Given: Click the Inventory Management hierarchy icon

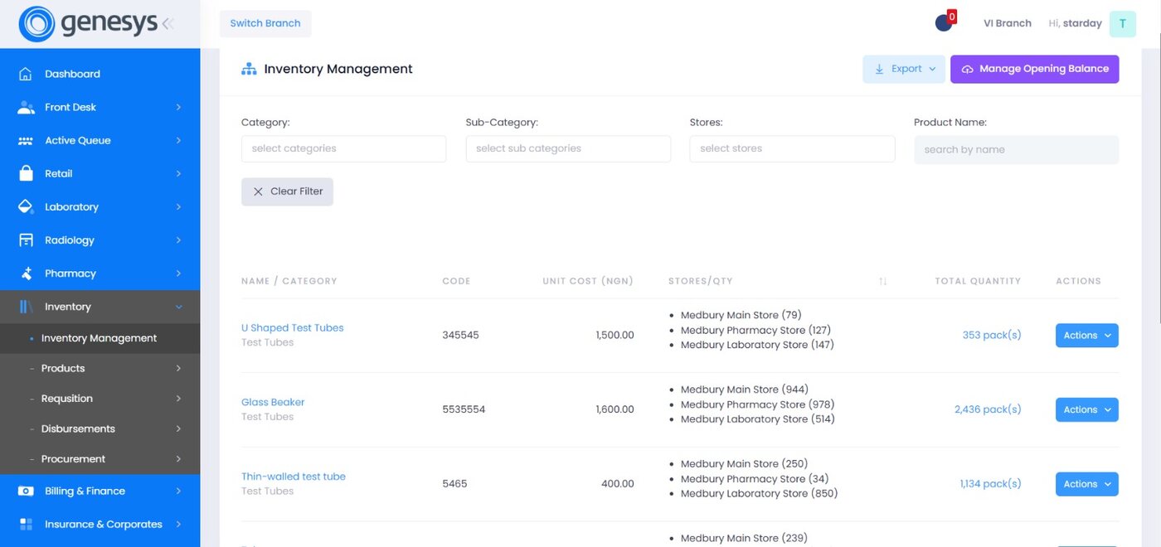Looking at the screenshot, I should [249, 69].
